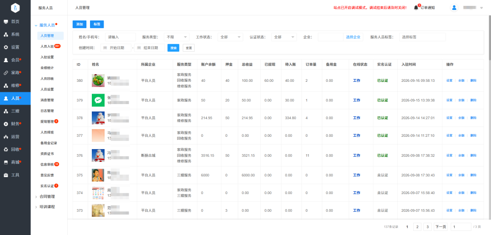491x235 pixels.
Task: Open the 首页 monitor icon in sidebar
Action: [x=5, y=22]
